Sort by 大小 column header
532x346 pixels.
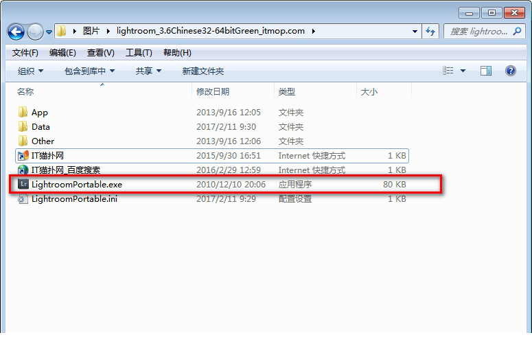tap(369, 91)
